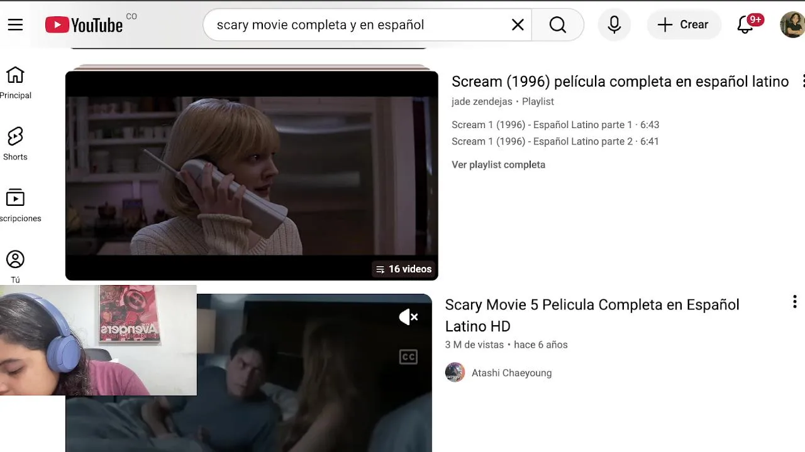This screenshot has height=452, width=805.
Task: Open Scream (1996) película completa title
Action: (x=620, y=82)
